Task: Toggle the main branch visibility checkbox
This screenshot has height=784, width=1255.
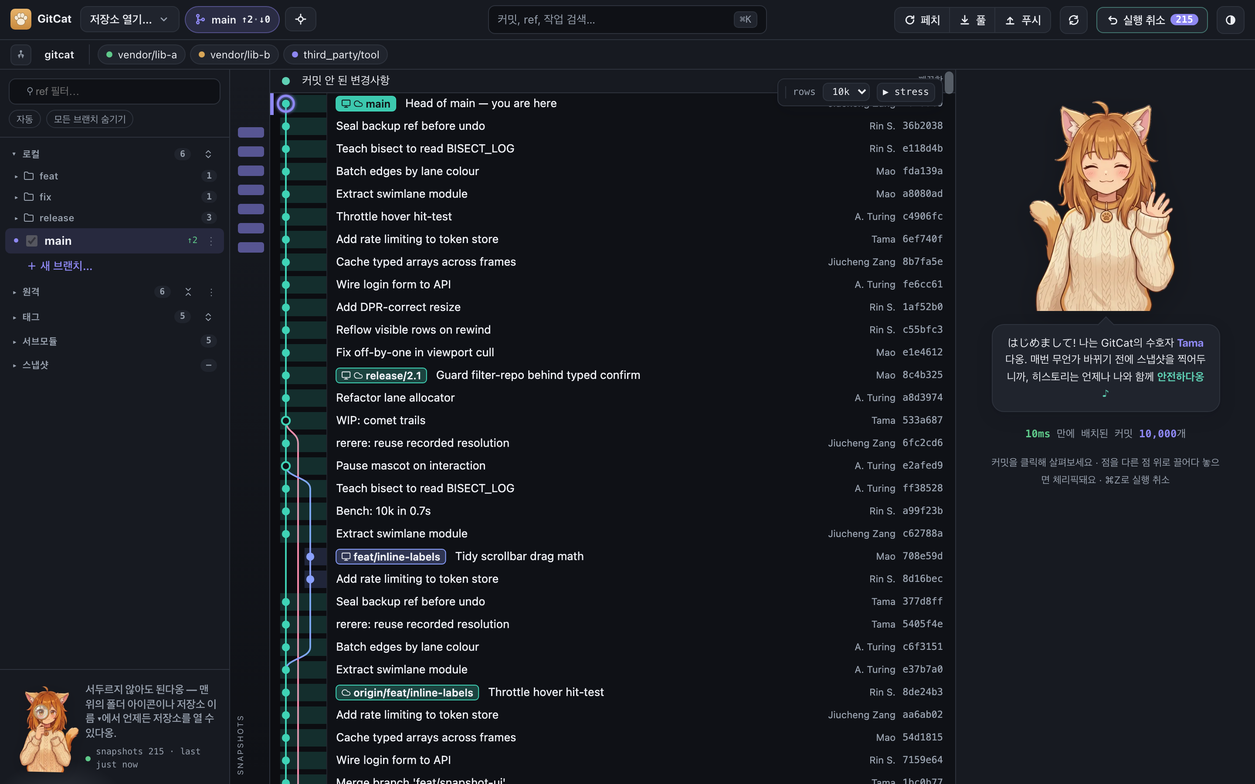Action: click(32, 240)
